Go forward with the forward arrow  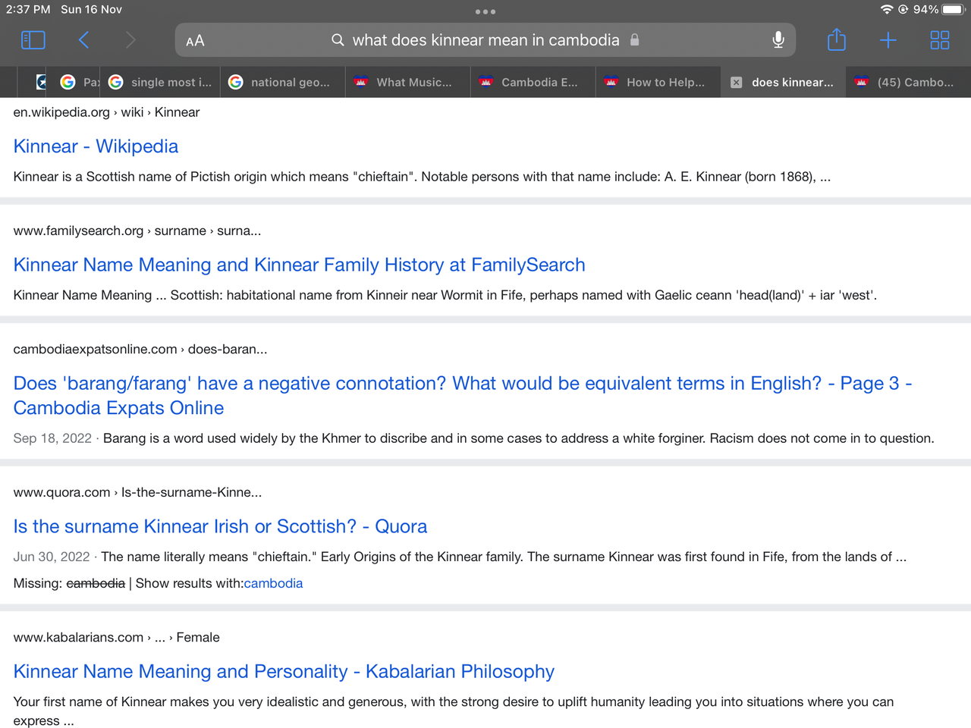(130, 40)
